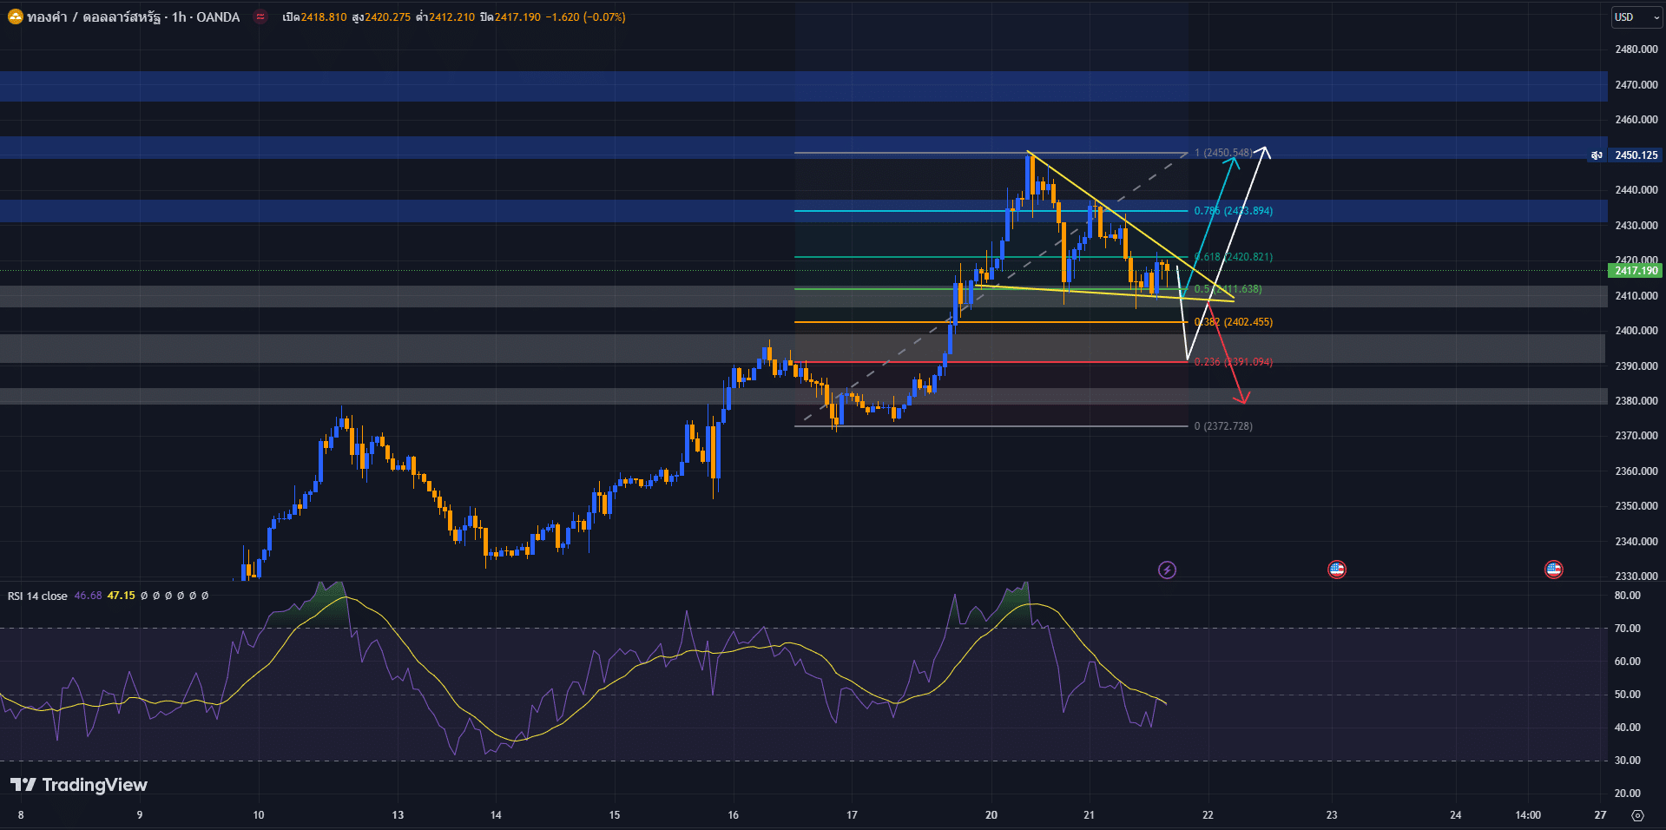
Task: Click the green 2417.190 current price label
Action: coord(1636,271)
